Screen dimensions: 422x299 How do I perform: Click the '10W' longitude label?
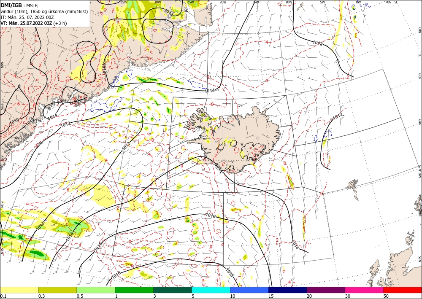(x=289, y=2)
